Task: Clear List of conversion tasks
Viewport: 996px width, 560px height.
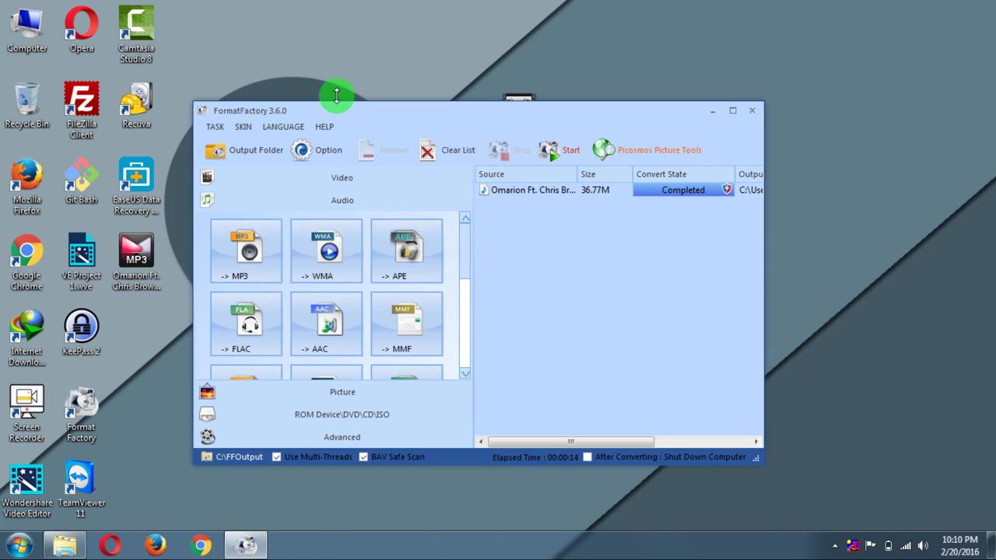Action: click(447, 149)
